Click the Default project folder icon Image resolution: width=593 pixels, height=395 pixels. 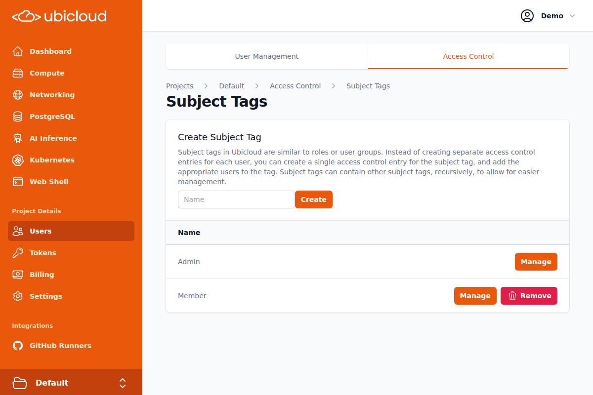coord(20,383)
